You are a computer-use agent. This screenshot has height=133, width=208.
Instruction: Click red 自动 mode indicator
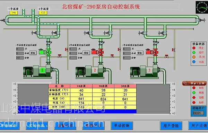(x=194, y=88)
